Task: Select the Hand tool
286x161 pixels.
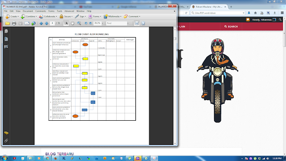Action: click(x=72, y=23)
